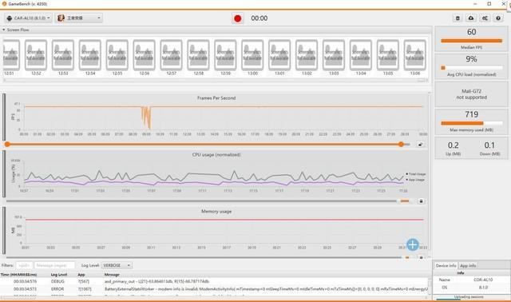Click the log table App column header
The image size is (511, 302).
tap(81, 275)
